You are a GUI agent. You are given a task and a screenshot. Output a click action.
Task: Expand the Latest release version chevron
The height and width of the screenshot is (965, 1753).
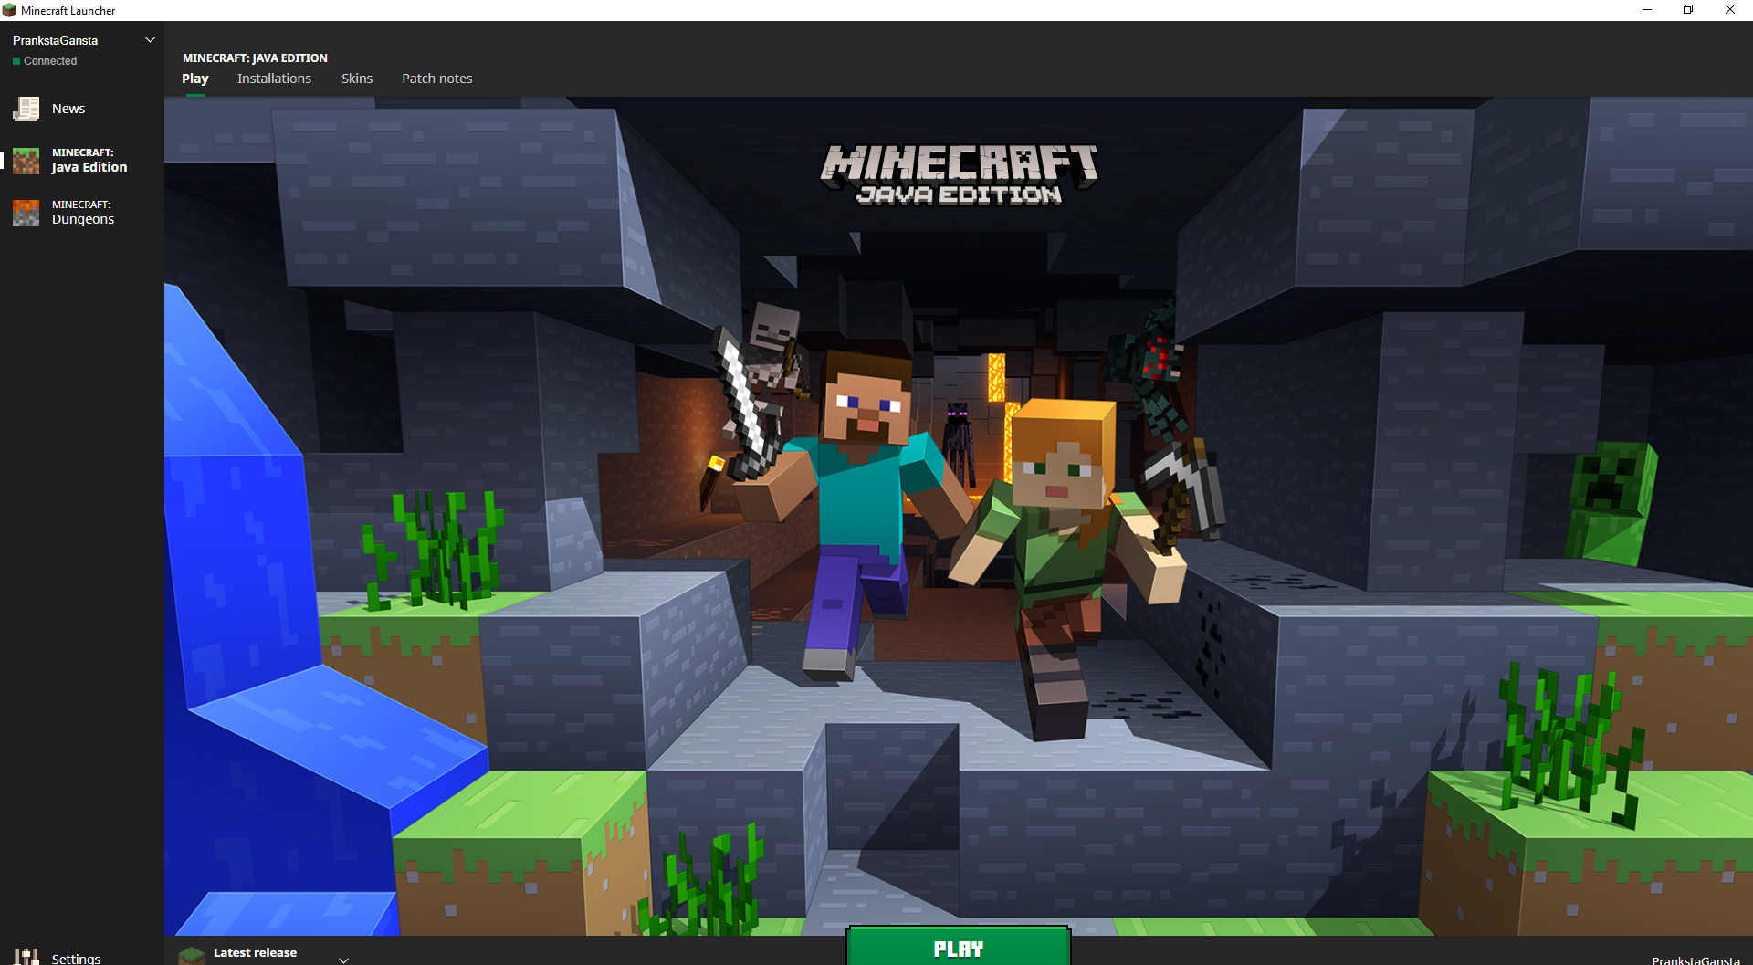tap(343, 959)
